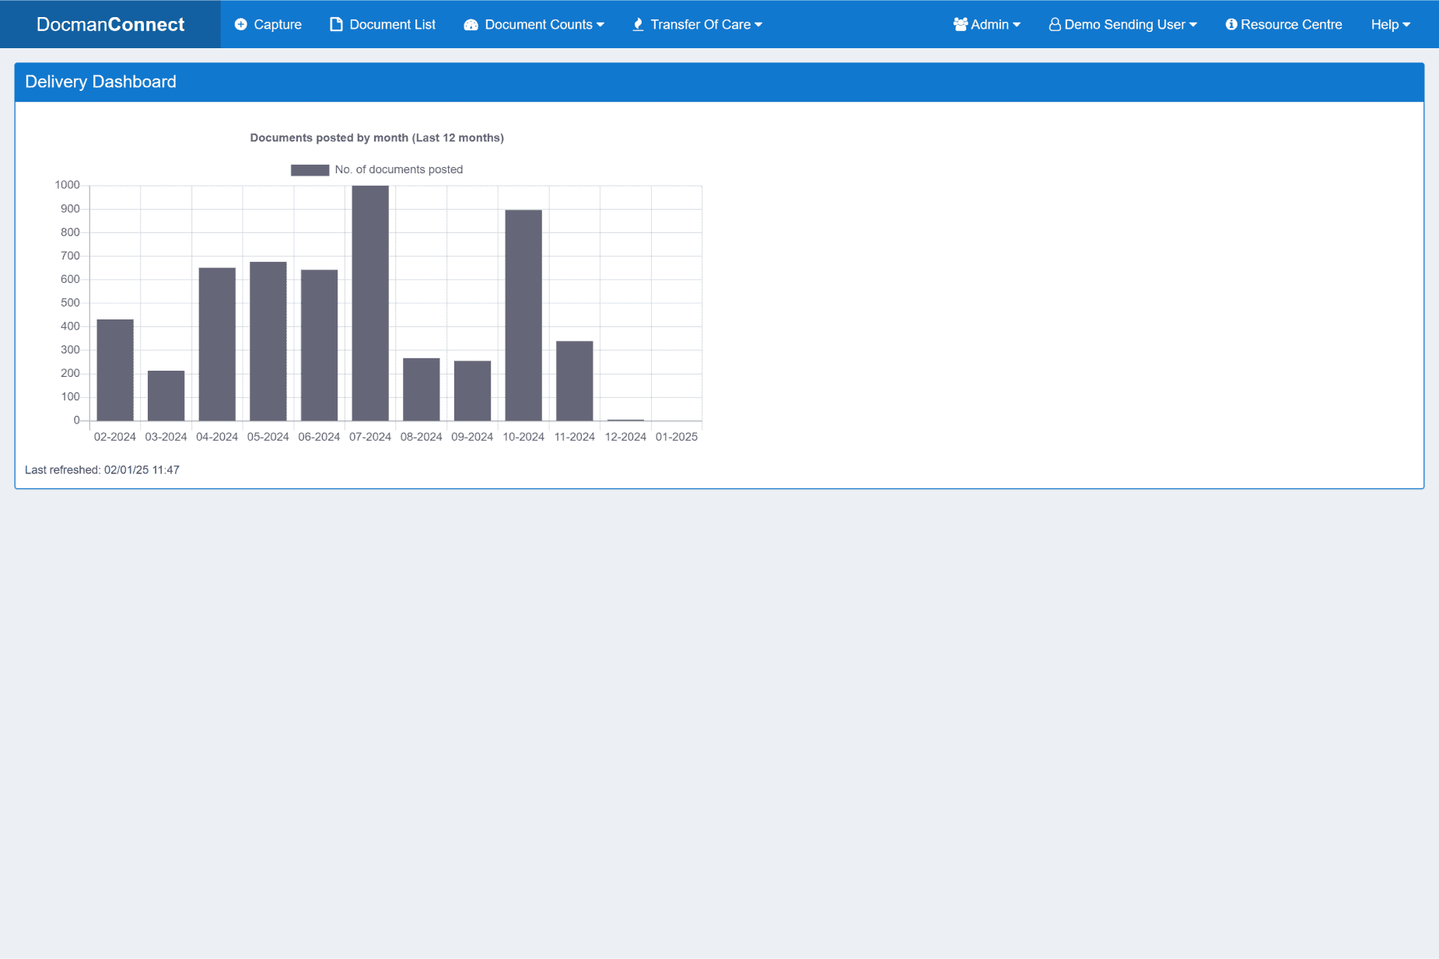Open the Help dropdown menu
Image resolution: width=1439 pixels, height=959 pixels.
click(1390, 25)
